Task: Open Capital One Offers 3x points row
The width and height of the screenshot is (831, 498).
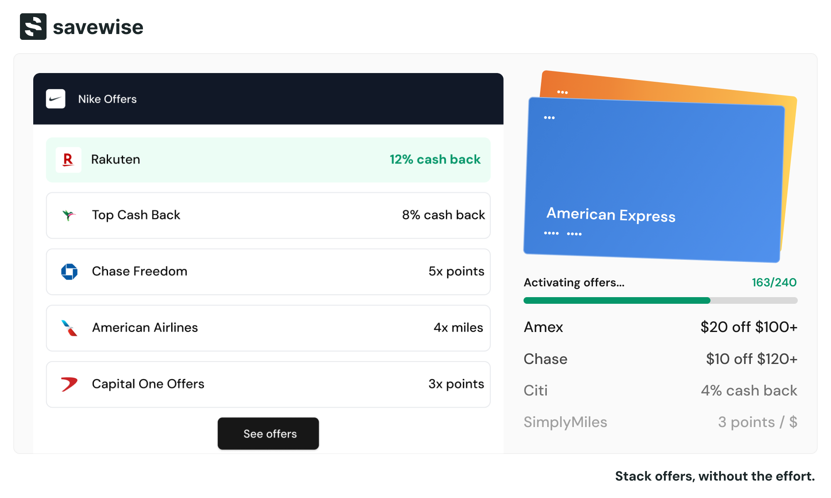Action: tap(268, 384)
